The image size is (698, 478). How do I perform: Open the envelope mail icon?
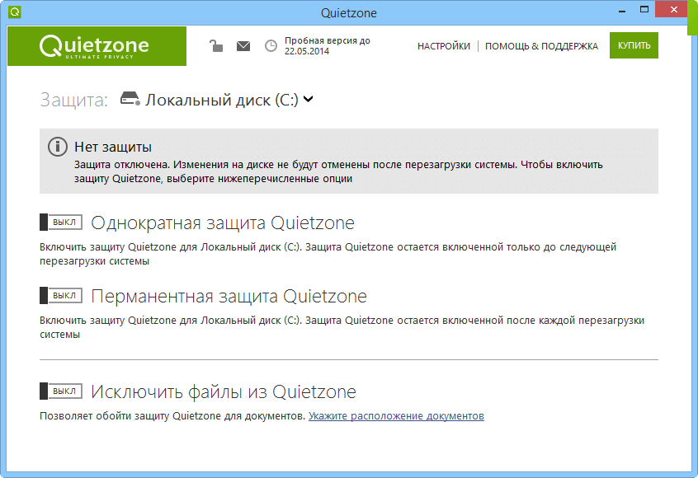[x=243, y=46]
